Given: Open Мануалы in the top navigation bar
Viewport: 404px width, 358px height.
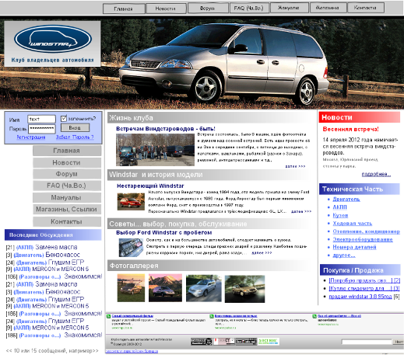Looking at the screenshot, I should tap(289, 8).
